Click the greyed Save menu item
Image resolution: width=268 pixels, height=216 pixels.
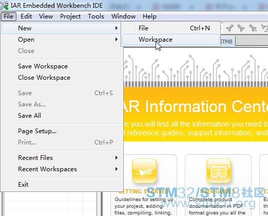pyautogui.click(x=62, y=93)
